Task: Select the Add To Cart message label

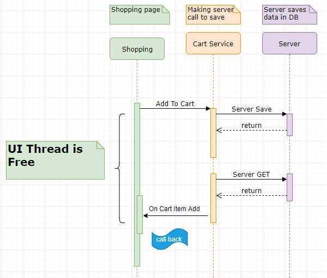Action: (x=174, y=103)
